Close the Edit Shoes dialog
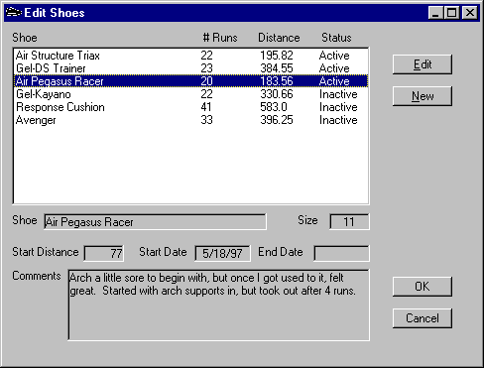Image resolution: width=484 pixels, height=368 pixels. click(470, 13)
